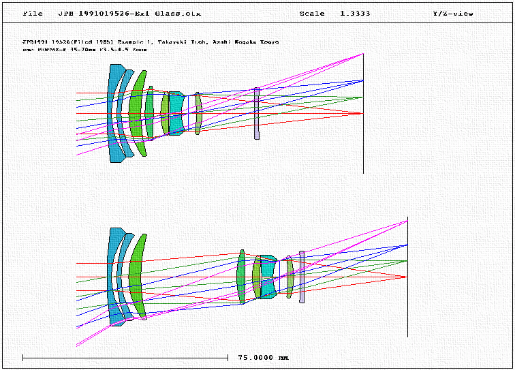The image size is (515, 370).
Task: Click the "Scale" label in the header
Action: (312, 14)
